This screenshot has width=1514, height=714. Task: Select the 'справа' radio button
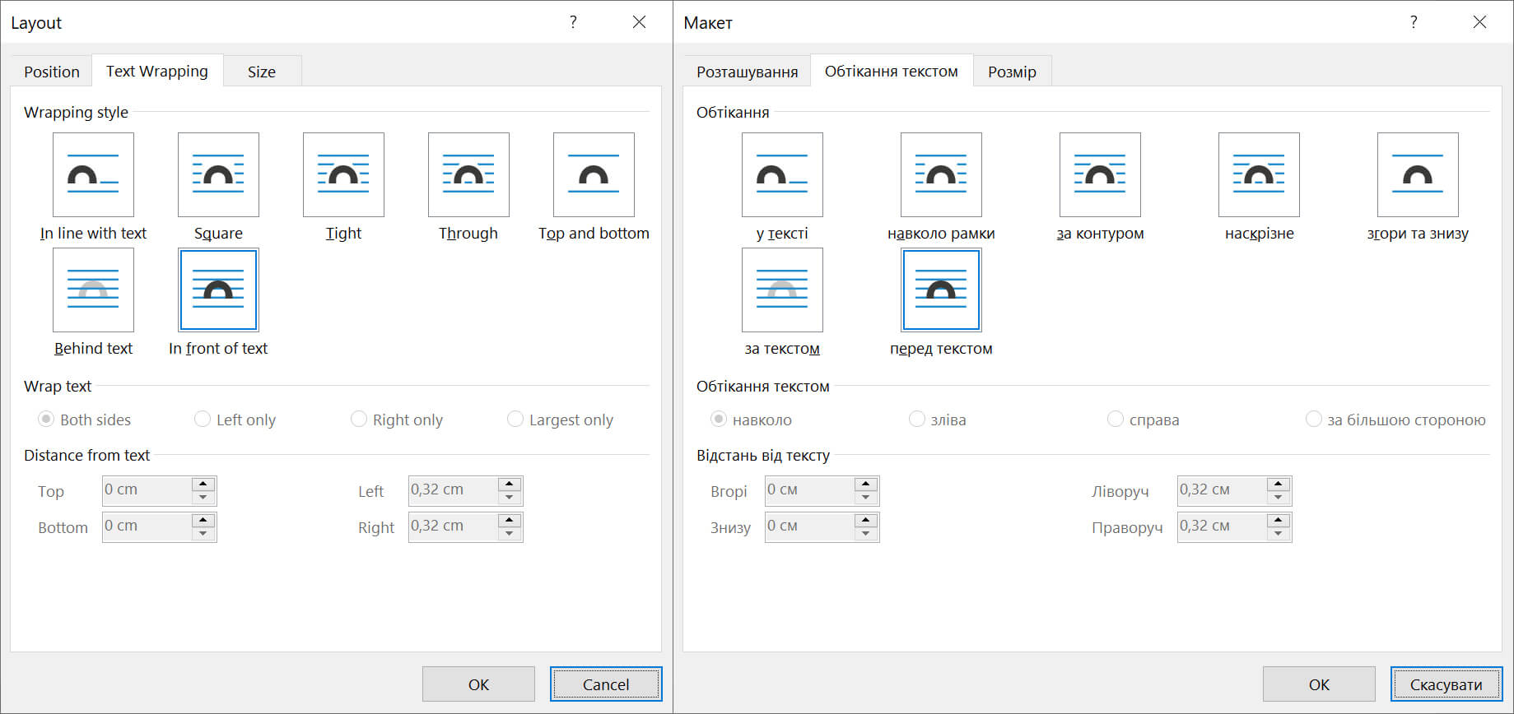1116,420
